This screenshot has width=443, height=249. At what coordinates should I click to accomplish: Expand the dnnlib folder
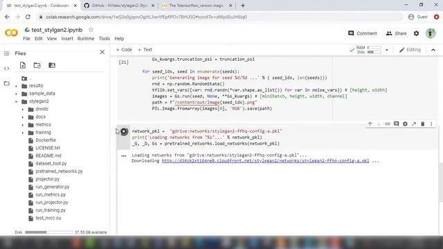tap(23, 109)
